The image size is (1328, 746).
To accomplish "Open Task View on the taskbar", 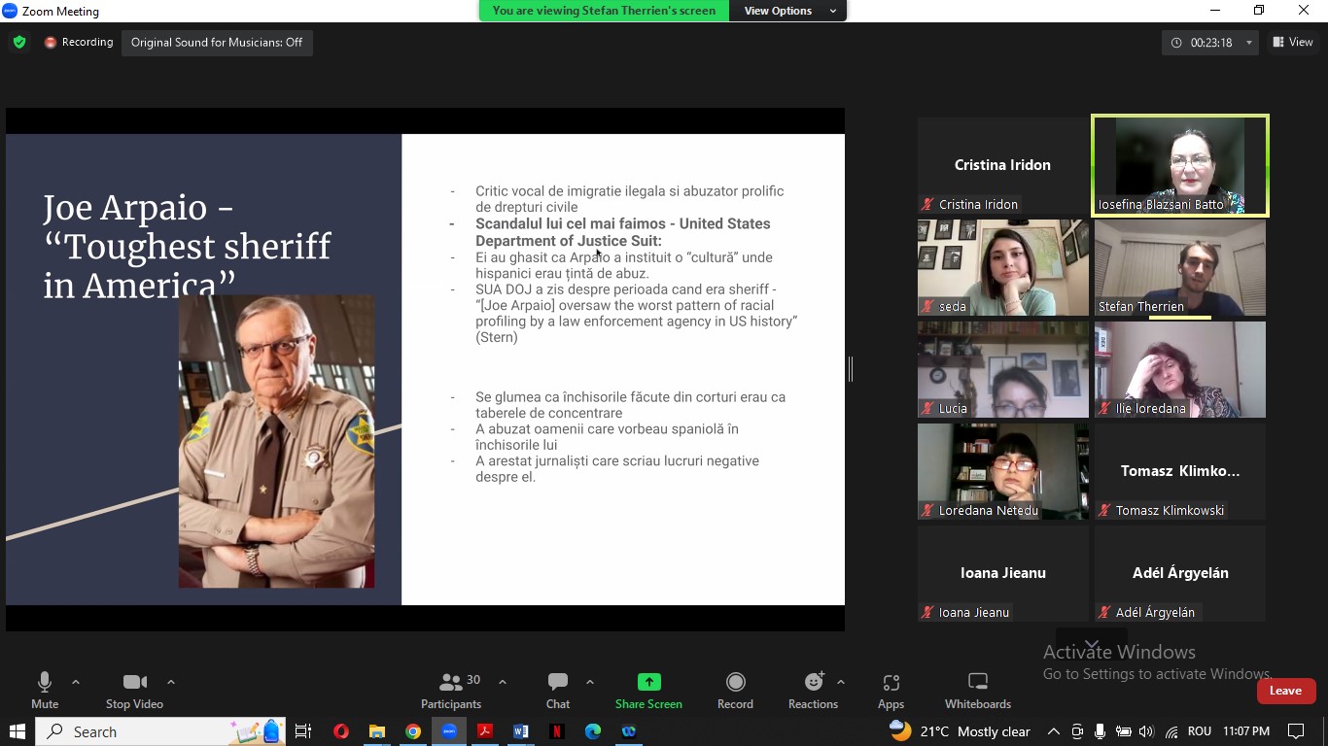I will 303,731.
